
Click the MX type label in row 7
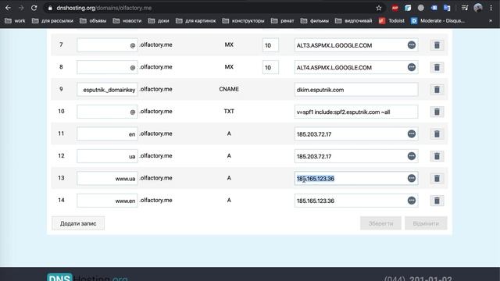pos(229,44)
